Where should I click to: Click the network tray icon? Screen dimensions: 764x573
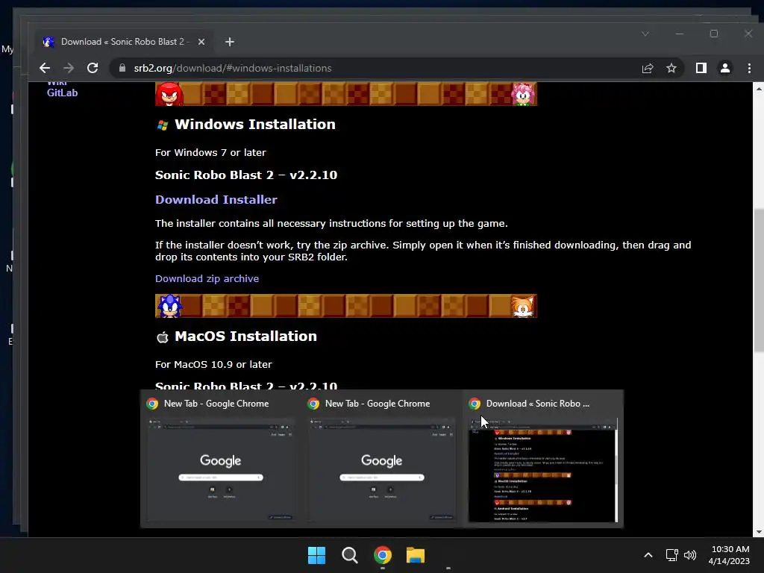[672, 555]
